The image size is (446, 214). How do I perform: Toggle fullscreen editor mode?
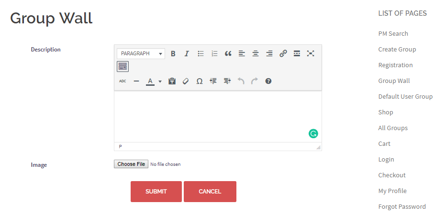(311, 53)
